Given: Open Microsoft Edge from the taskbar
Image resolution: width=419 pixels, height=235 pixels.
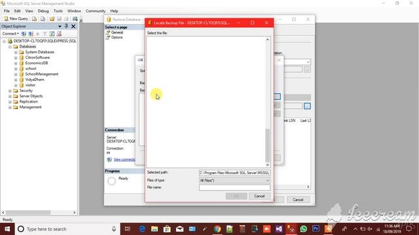Looking at the screenshot, I should pyautogui.click(x=142, y=229).
